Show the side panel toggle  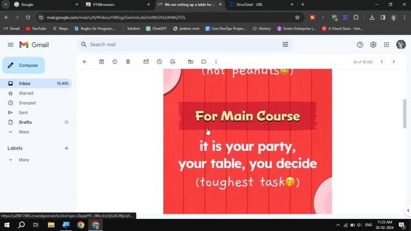[383, 17]
